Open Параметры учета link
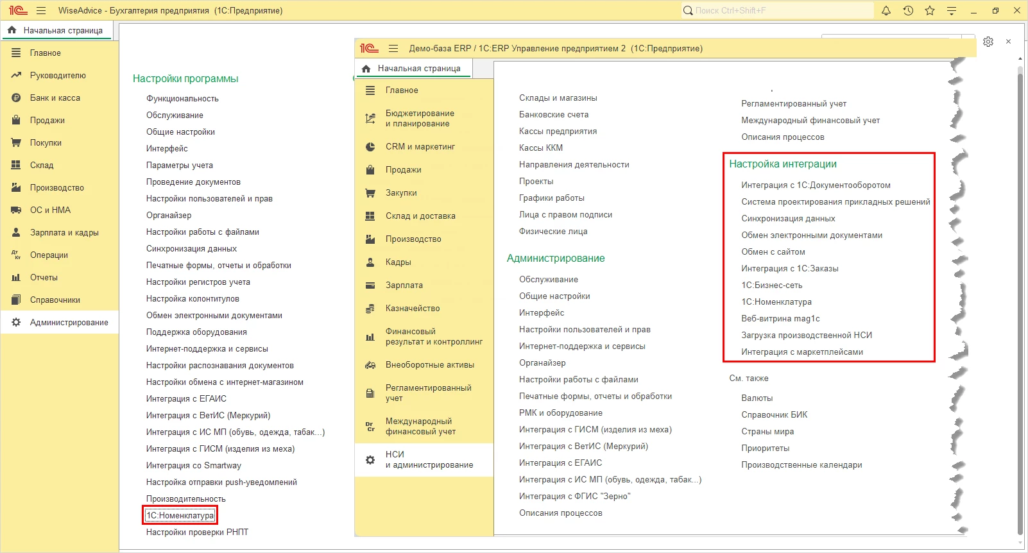Screen dimensions: 1028x553 point(180,166)
